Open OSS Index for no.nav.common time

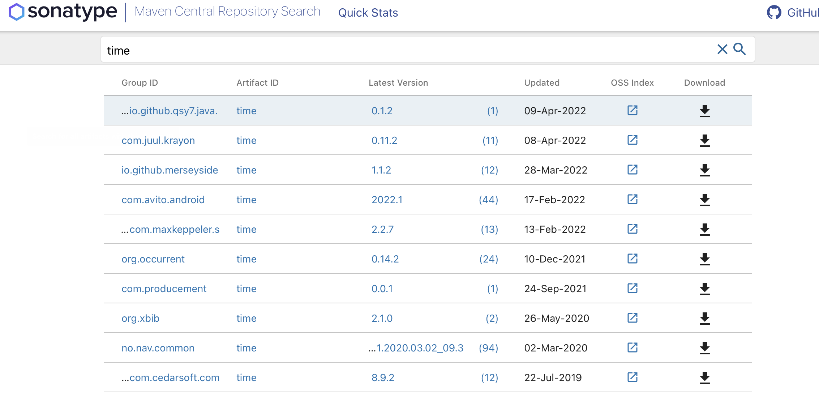(633, 347)
